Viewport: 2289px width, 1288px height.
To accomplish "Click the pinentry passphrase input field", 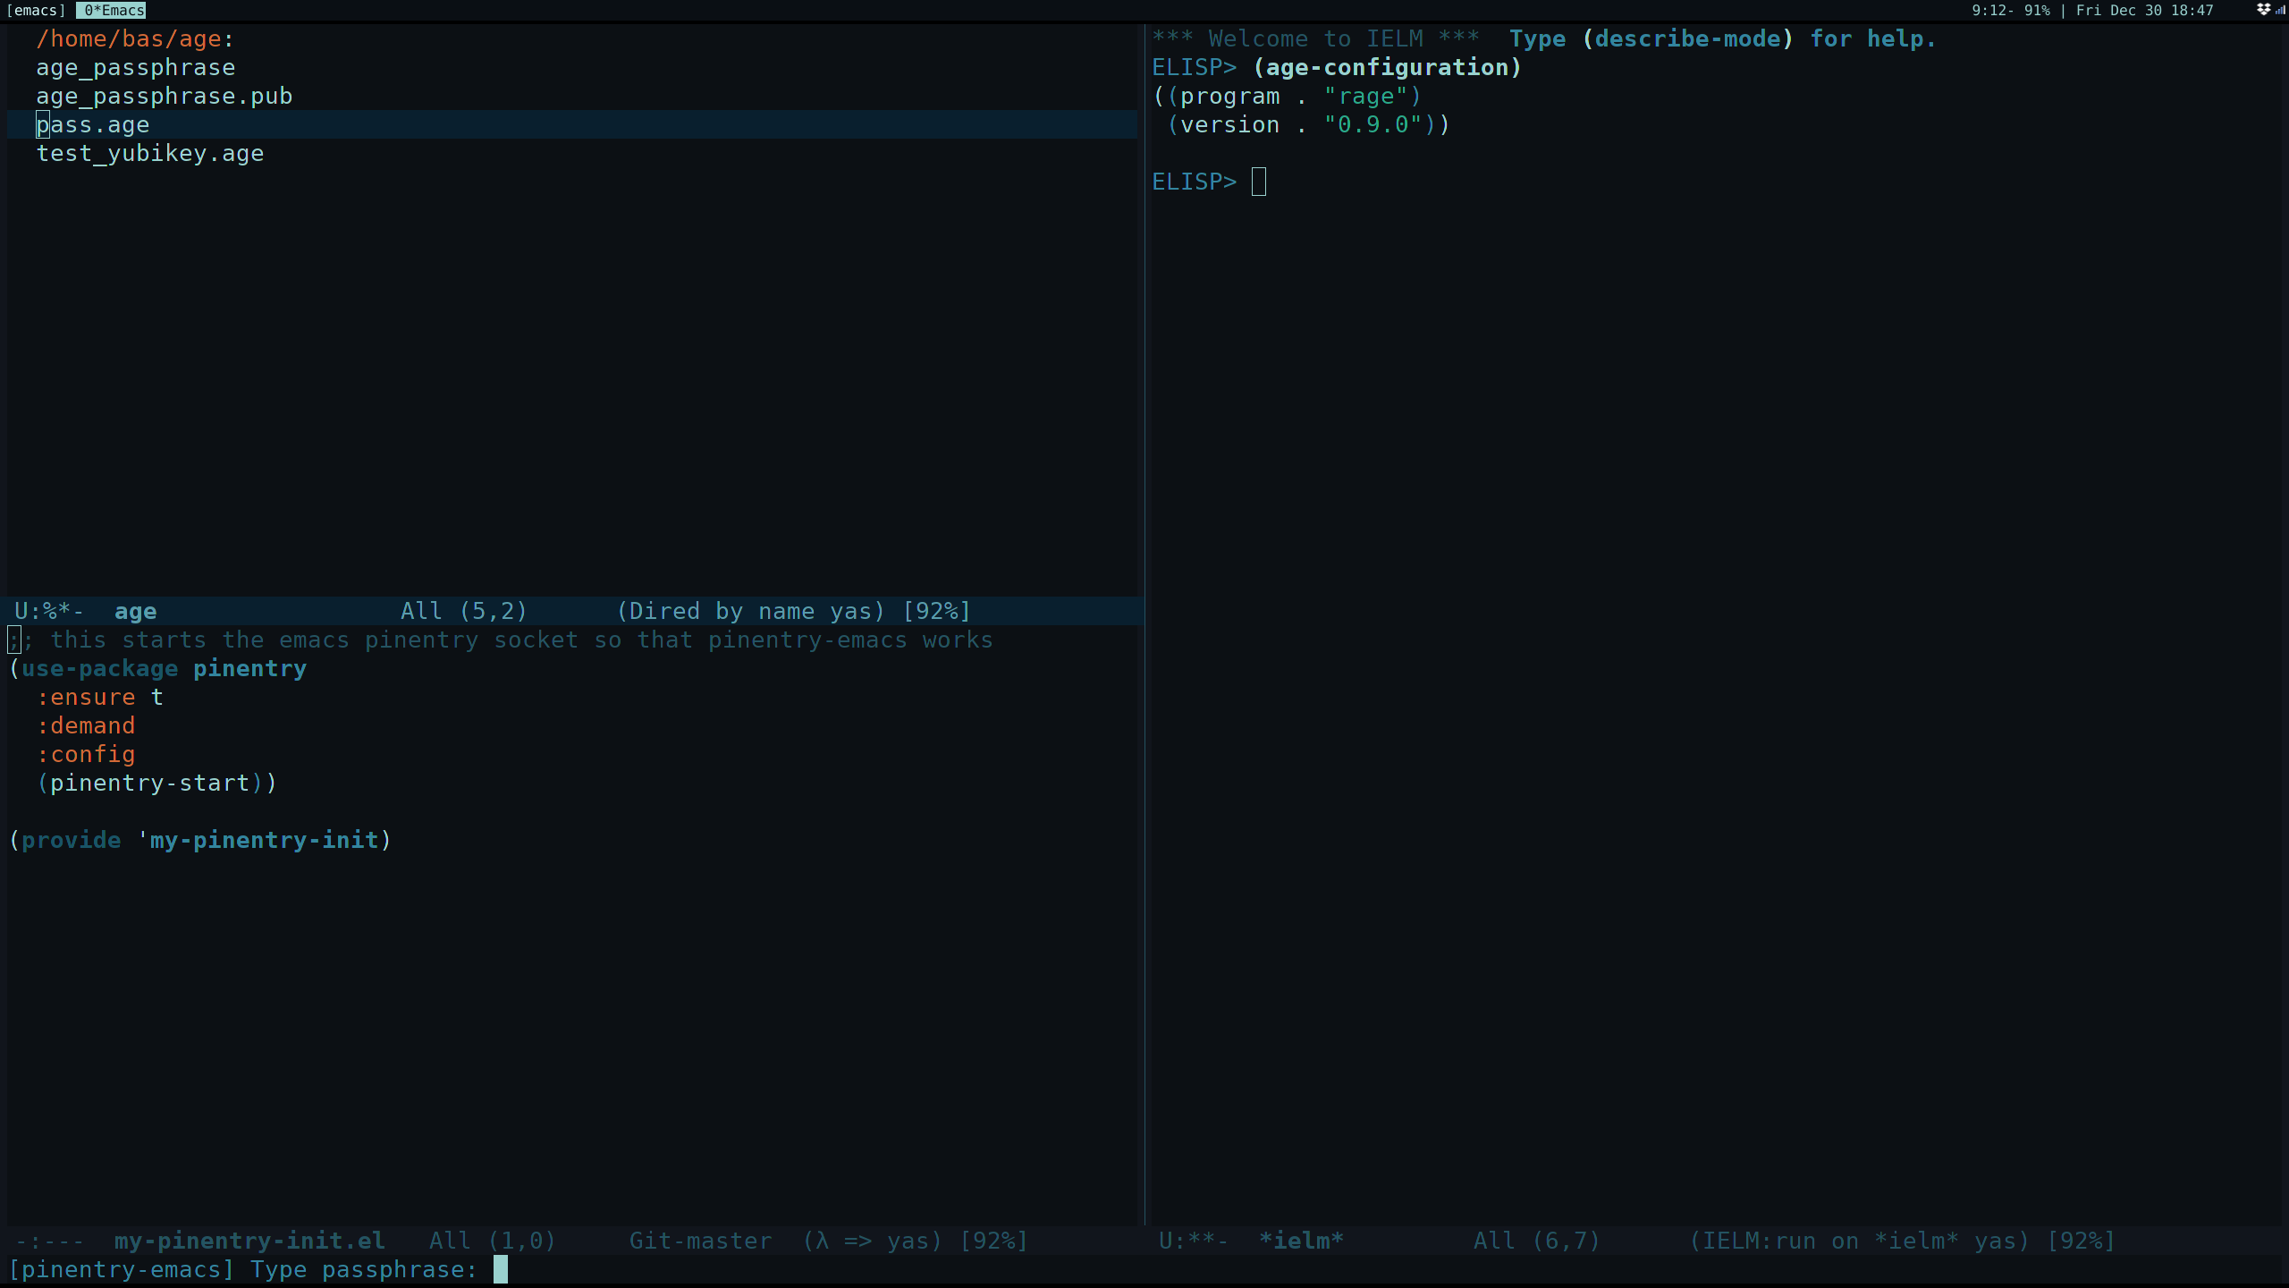I will click(501, 1270).
